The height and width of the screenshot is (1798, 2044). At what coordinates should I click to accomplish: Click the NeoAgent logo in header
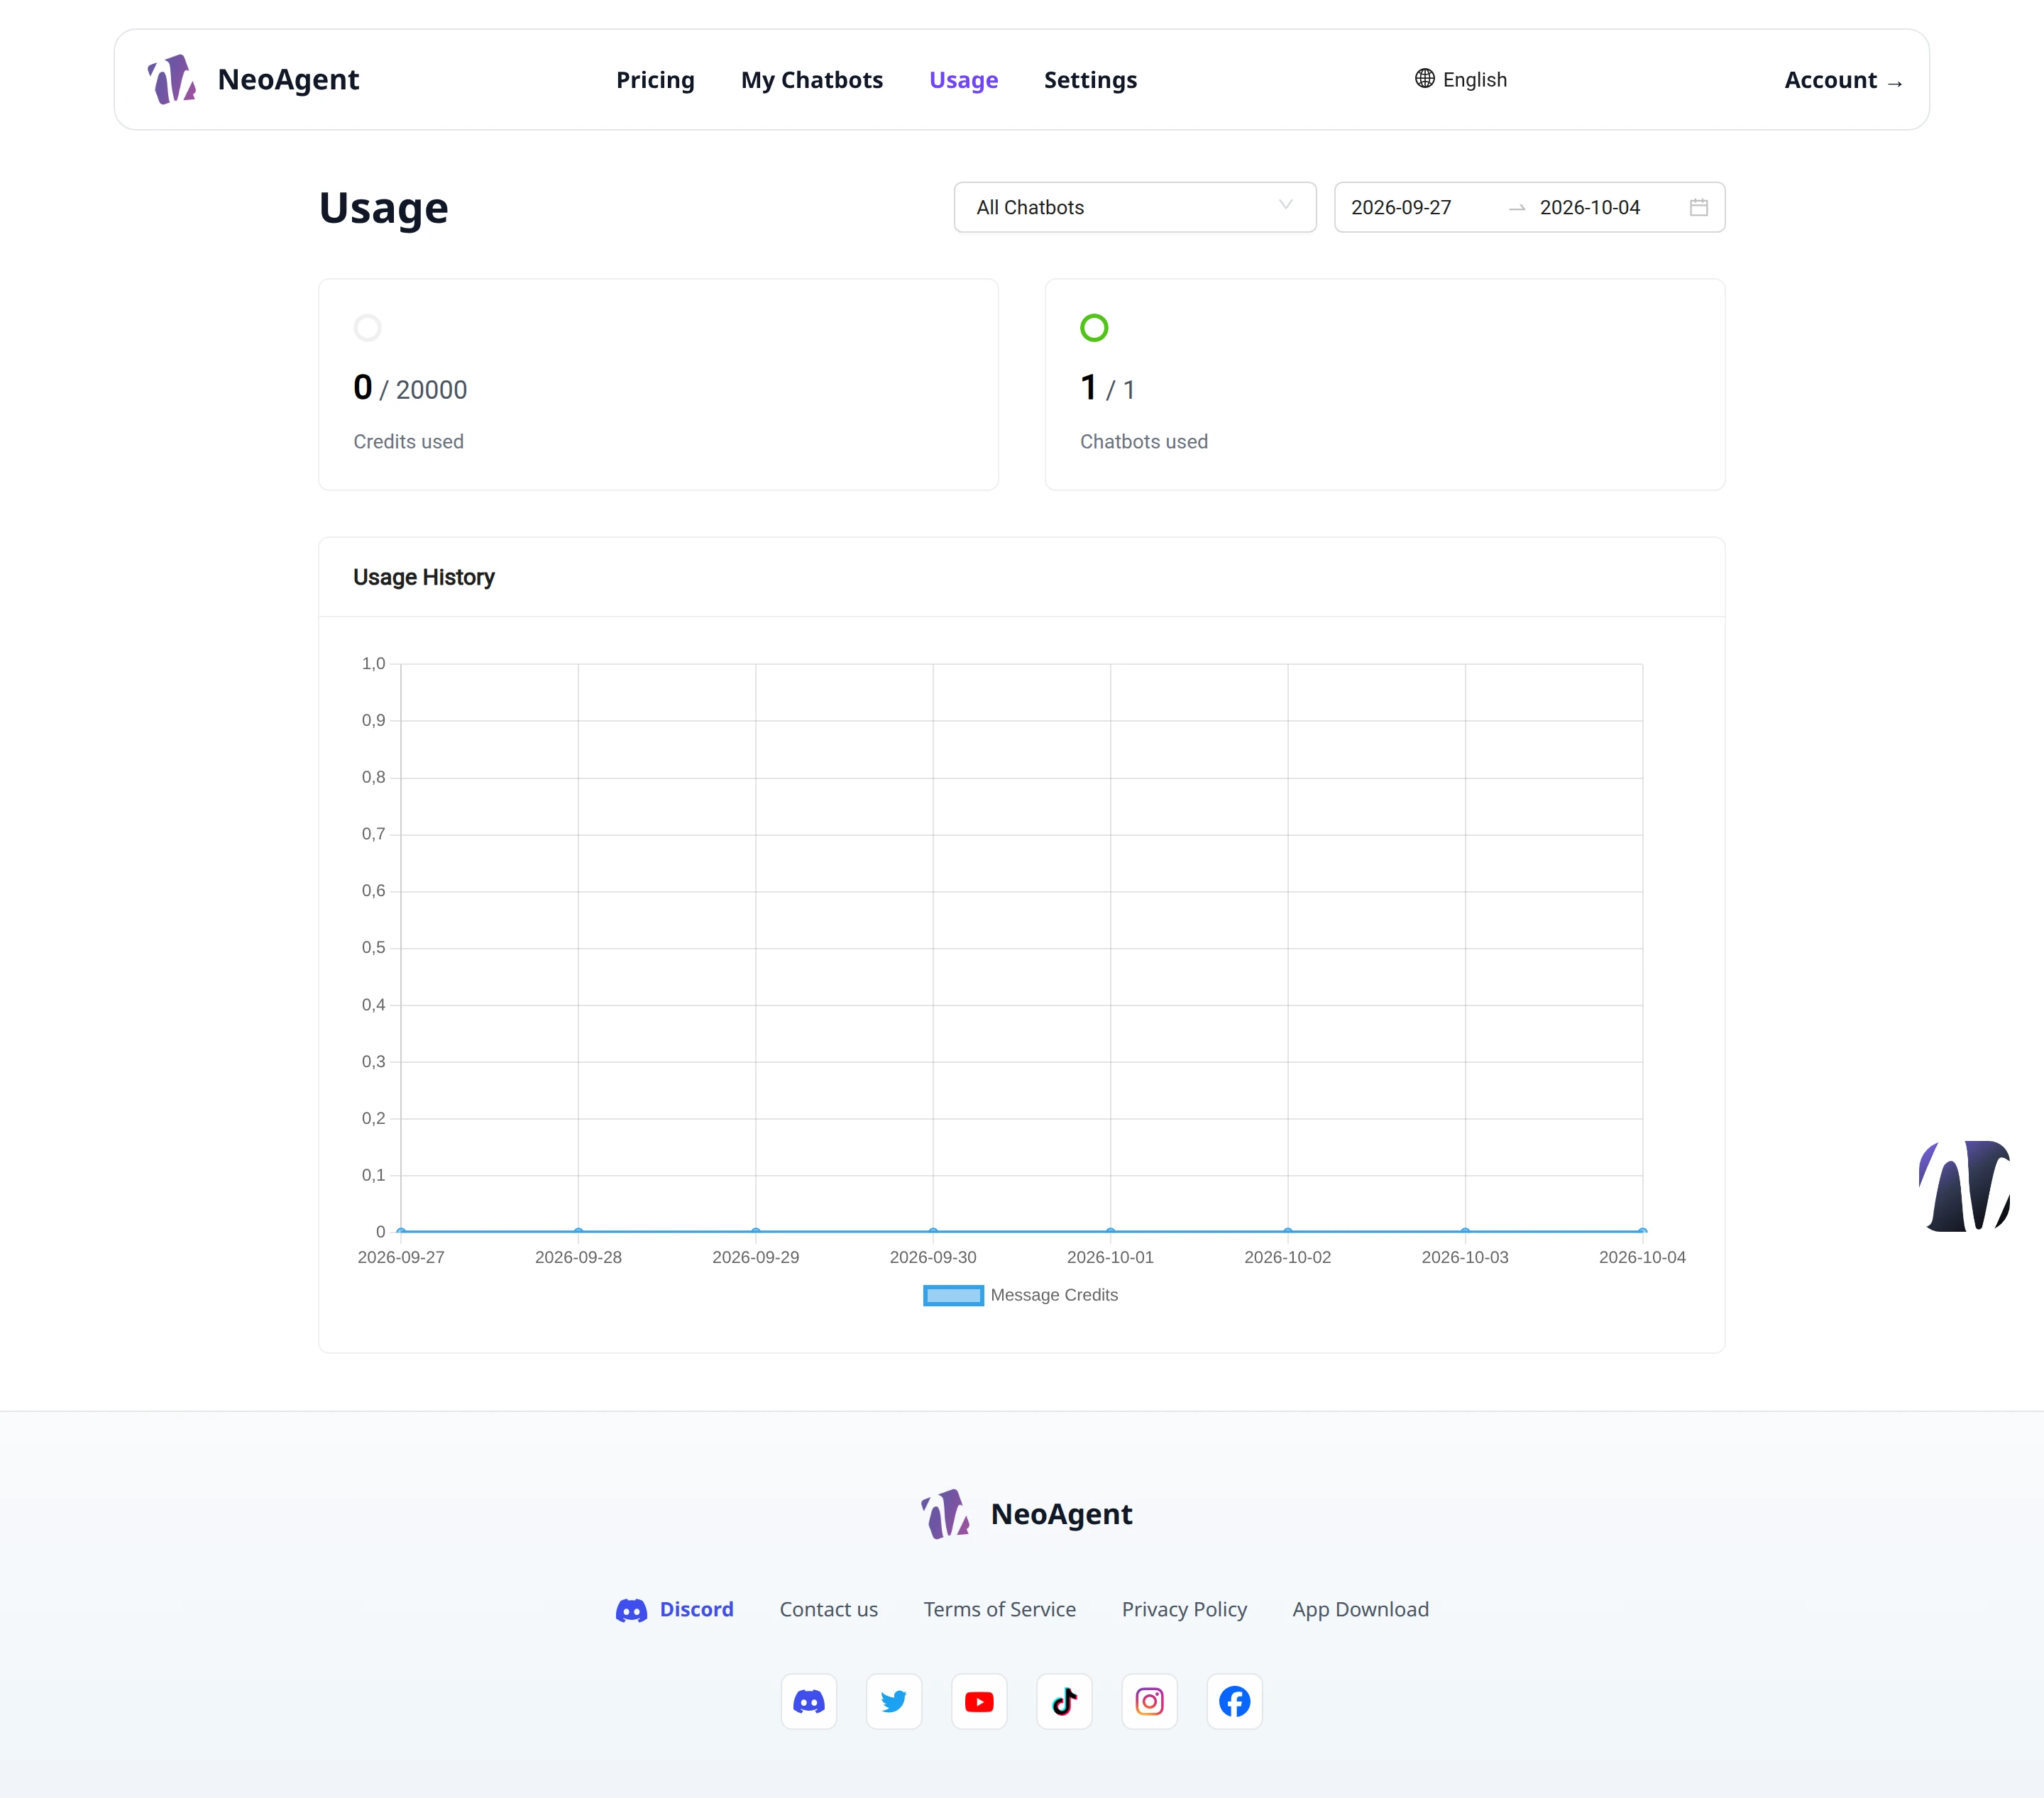coord(172,79)
